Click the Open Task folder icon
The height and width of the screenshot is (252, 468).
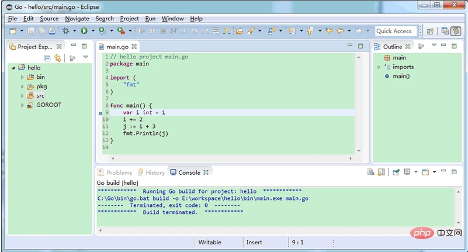pyautogui.click(x=240, y=31)
